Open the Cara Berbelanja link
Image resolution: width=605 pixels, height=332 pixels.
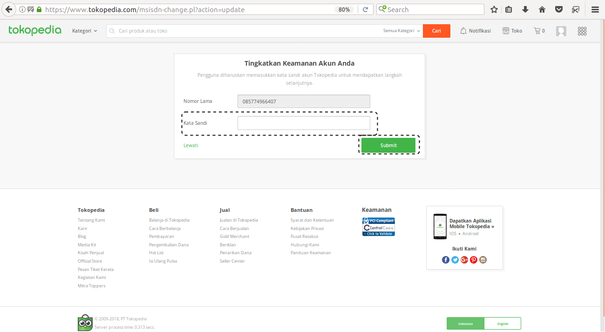click(165, 229)
